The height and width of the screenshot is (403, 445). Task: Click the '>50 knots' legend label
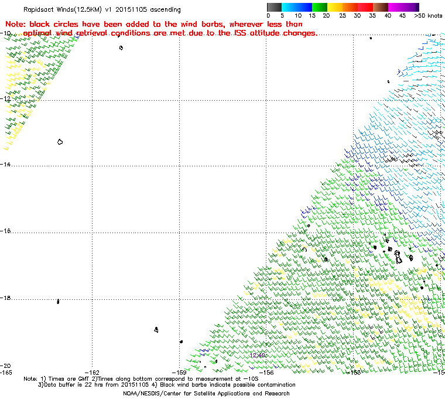point(428,16)
